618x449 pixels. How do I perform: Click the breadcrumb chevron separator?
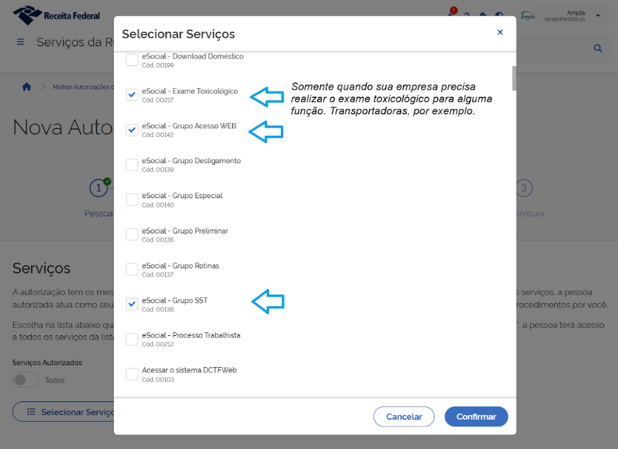[x=43, y=87]
